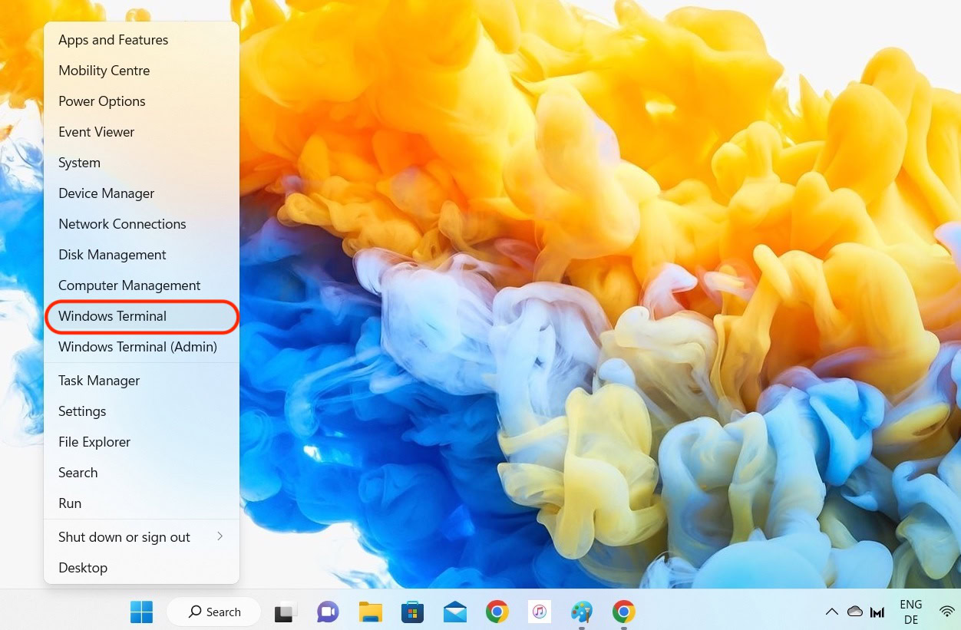Select the Run menu entry

pyautogui.click(x=142, y=503)
